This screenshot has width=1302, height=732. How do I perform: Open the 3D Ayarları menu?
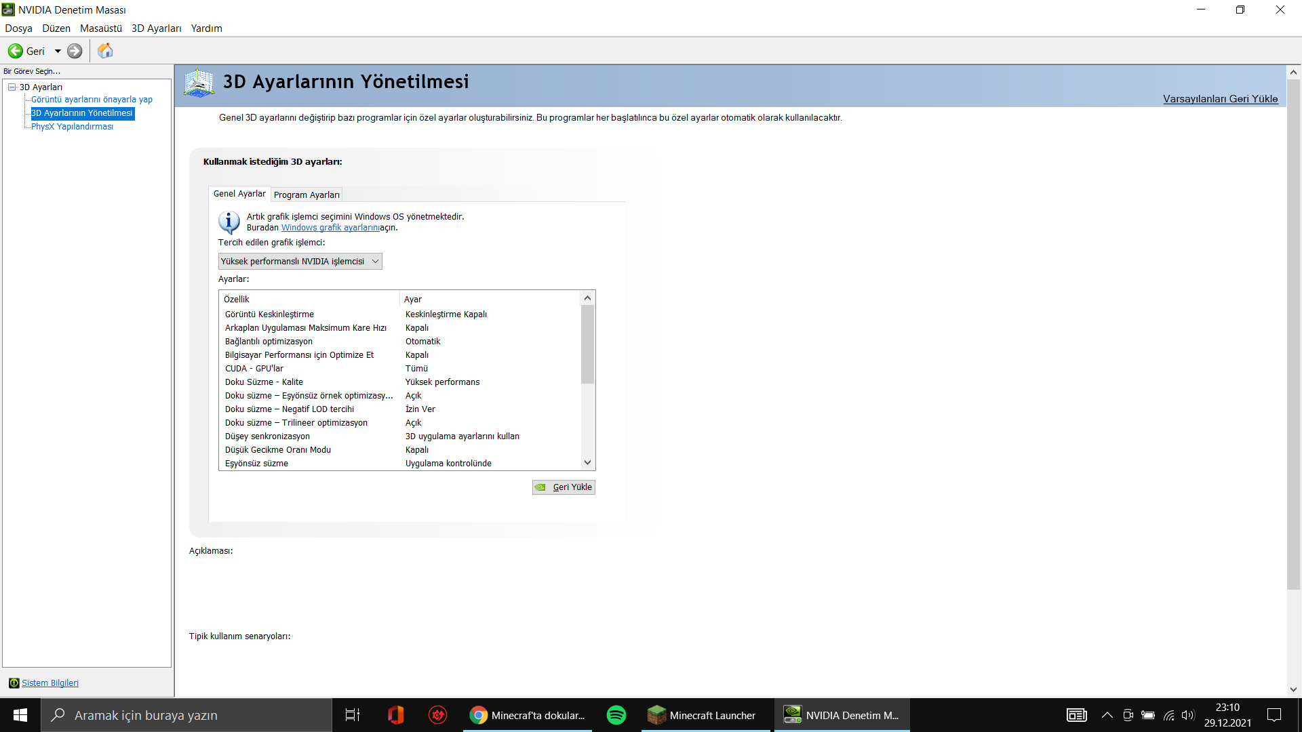tap(156, 28)
